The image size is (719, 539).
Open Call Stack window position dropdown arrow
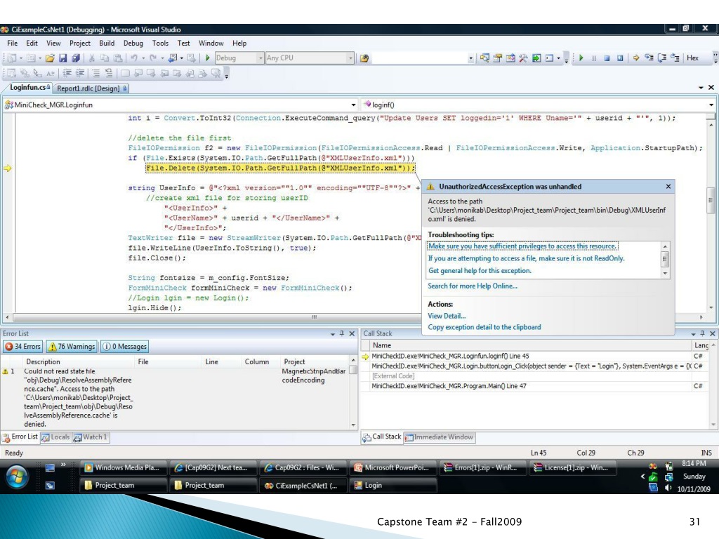(693, 334)
